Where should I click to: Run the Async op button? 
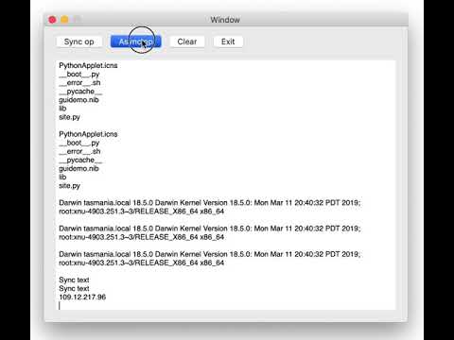[136, 42]
